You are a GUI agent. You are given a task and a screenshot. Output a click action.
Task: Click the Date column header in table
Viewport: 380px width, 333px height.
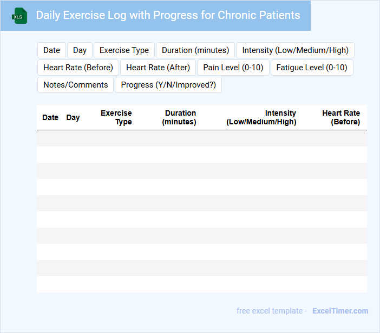pos(50,117)
